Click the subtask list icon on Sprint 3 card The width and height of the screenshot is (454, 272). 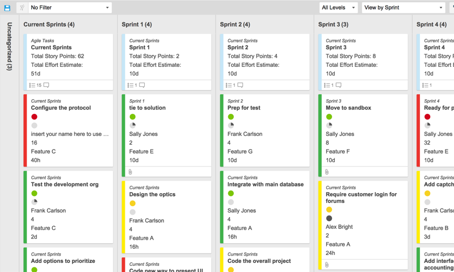[327, 86]
